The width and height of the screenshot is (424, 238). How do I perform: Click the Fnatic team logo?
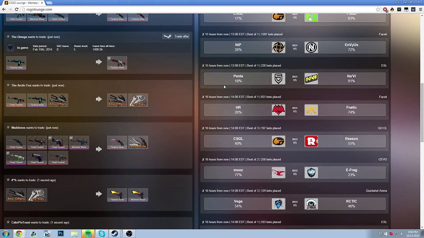pyautogui.click(x=311, y=110)
